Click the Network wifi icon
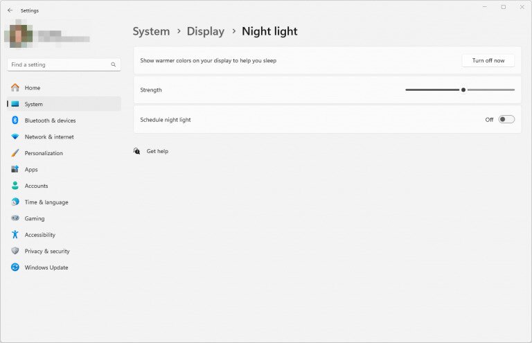Screen dimensions: 532x343 [x=15, y=137]
